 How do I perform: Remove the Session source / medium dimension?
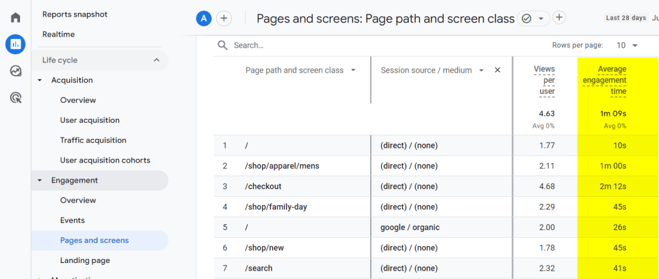[497, 70]
